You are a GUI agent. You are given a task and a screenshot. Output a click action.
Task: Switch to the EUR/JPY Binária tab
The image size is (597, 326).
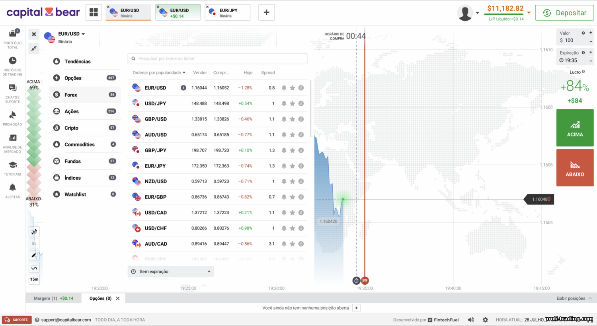point(228,12)
